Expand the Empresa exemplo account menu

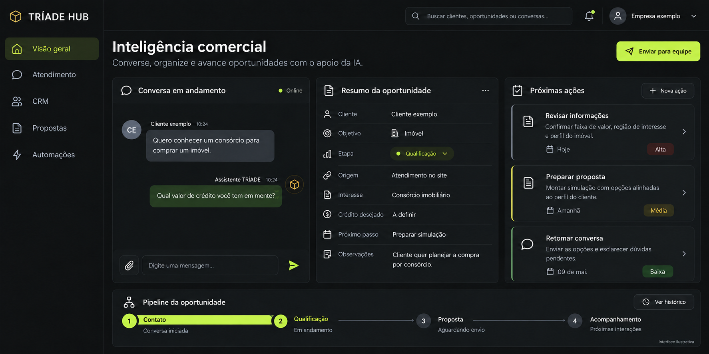coord(694,16)
